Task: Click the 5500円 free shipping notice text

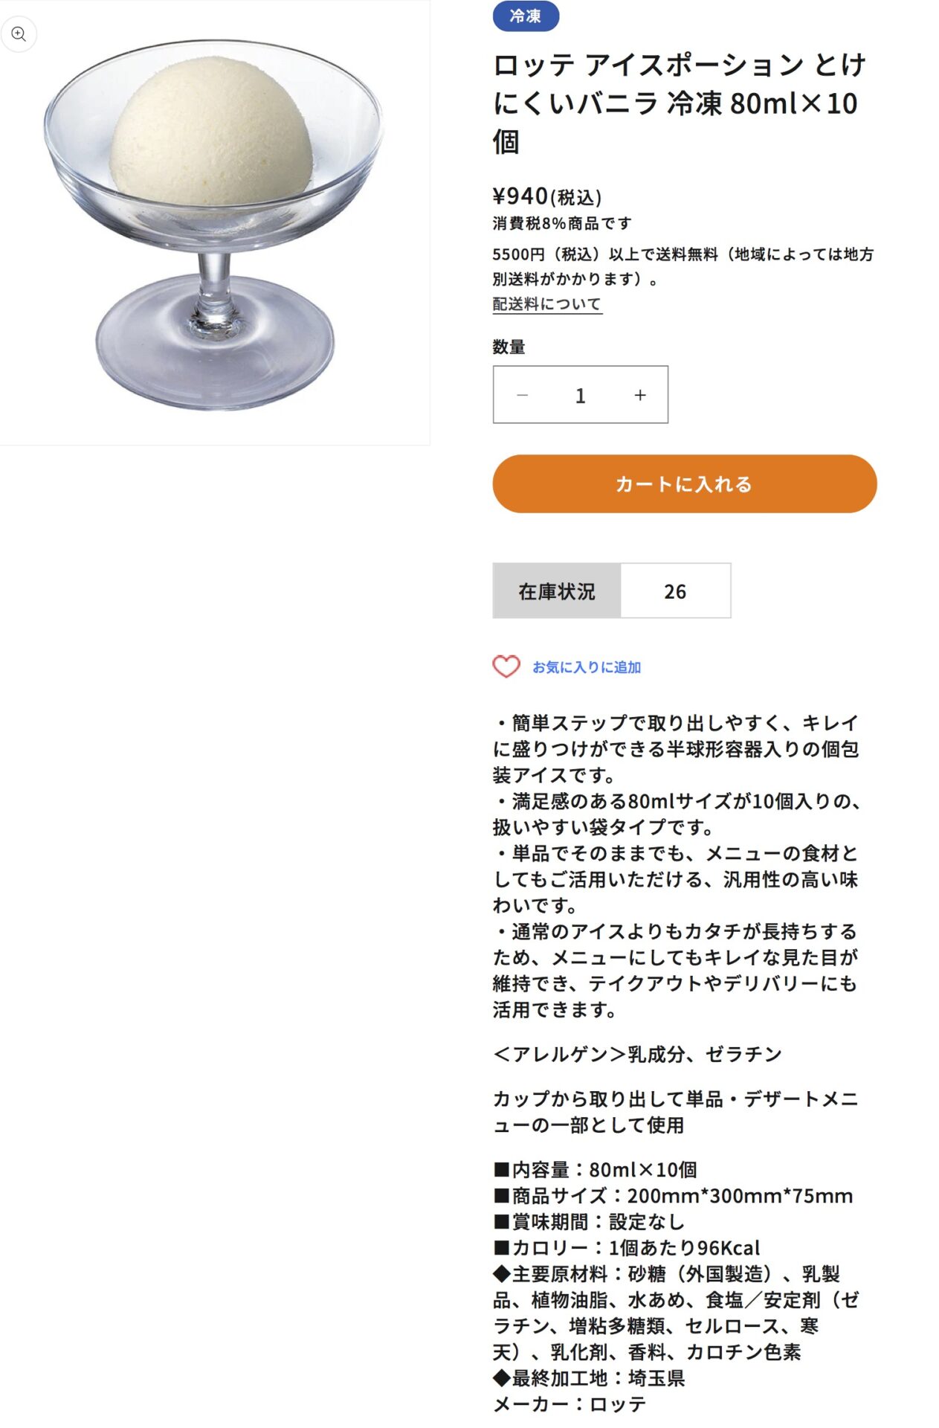Action: pyautogui.click(x=683, y=266)
